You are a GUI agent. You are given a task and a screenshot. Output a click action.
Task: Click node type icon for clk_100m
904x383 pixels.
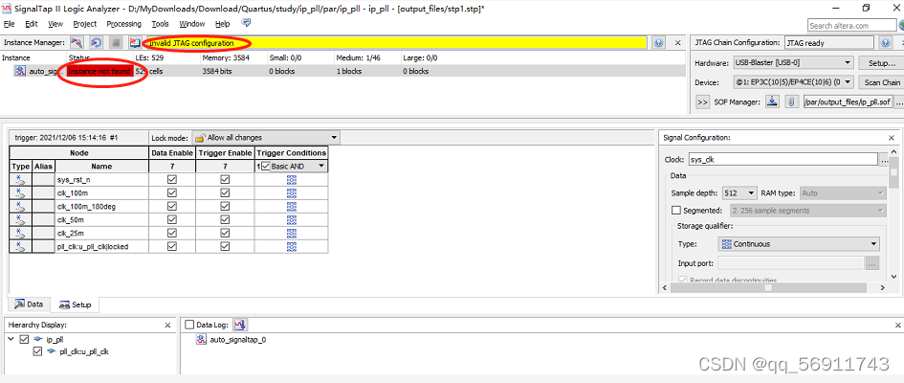(20, 192)
